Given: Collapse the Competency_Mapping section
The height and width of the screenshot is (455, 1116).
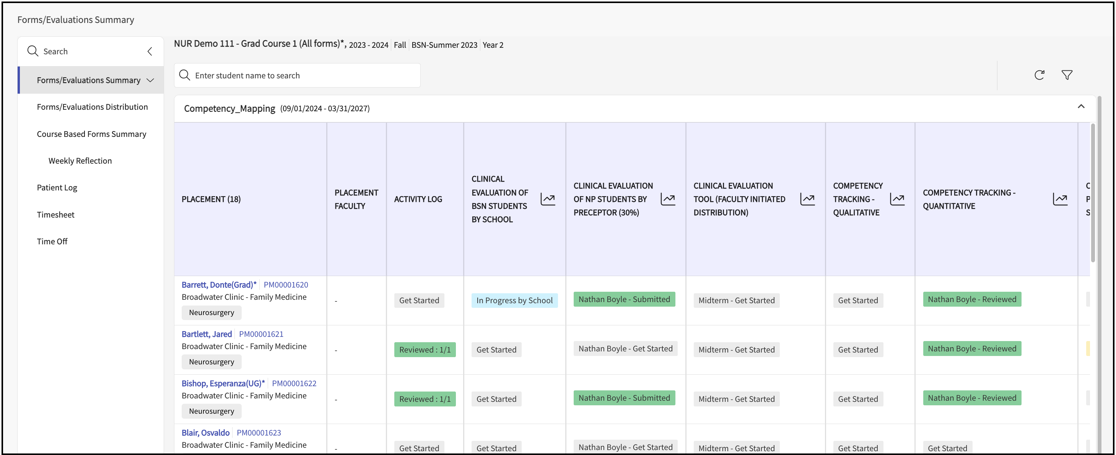Looking at the screenshot, I should pos(1081,107).
